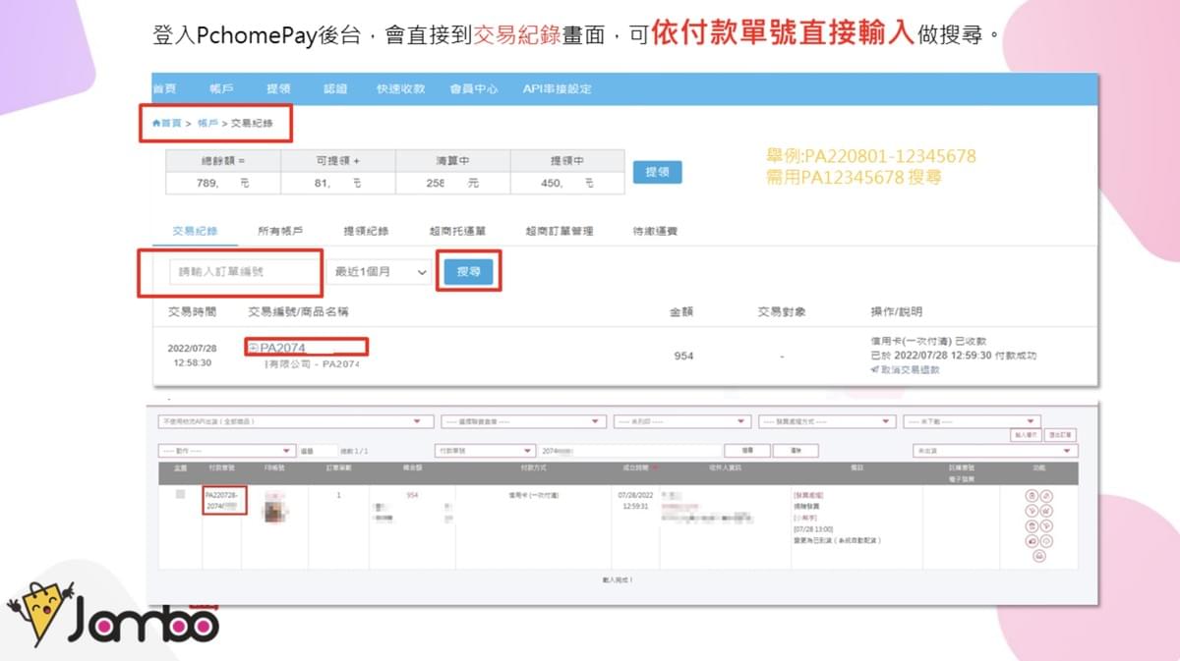
Task: Click the home icon in the breadcrumb
Action: (x=155, y=123)
